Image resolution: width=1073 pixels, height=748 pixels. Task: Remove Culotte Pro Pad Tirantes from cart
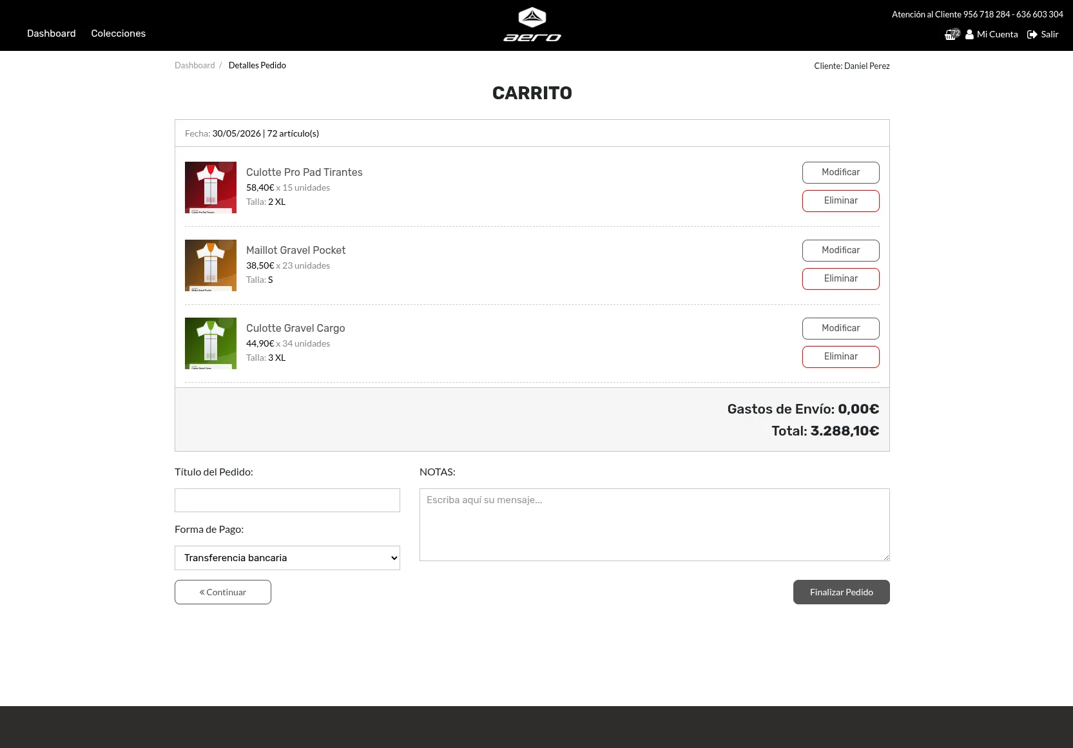pos(840,201)
